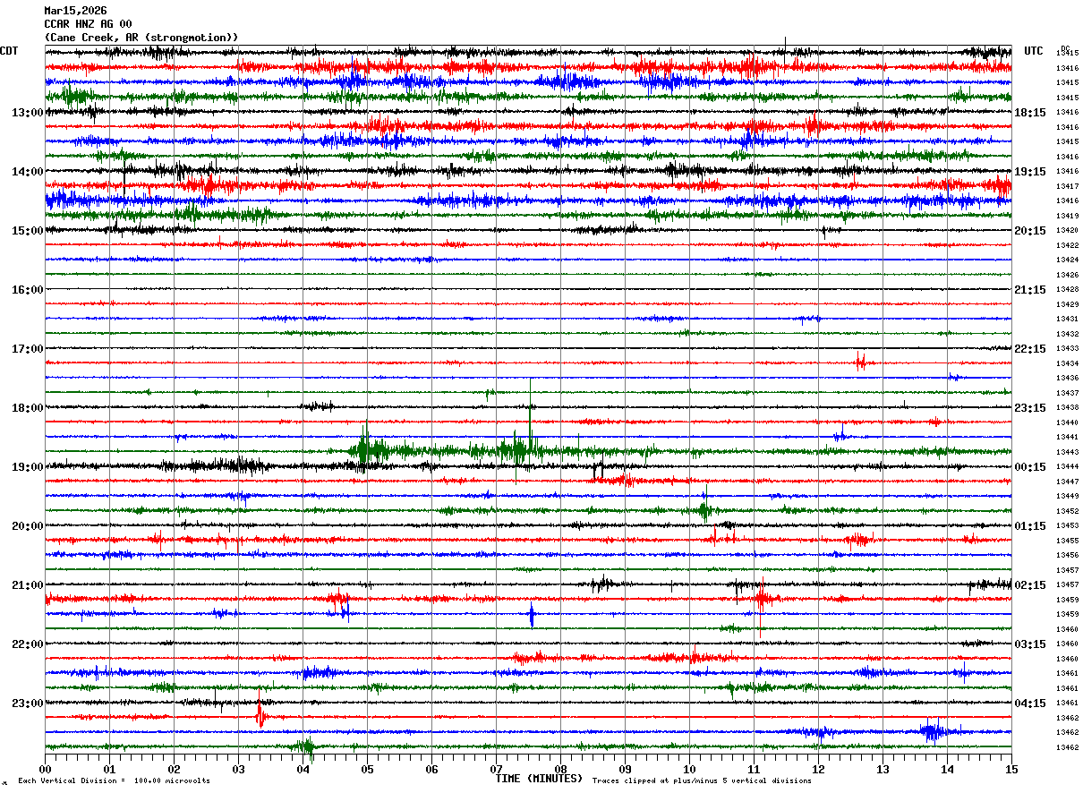
Task: Select the 17:00 CDT row label
Action: pos(28,349)
